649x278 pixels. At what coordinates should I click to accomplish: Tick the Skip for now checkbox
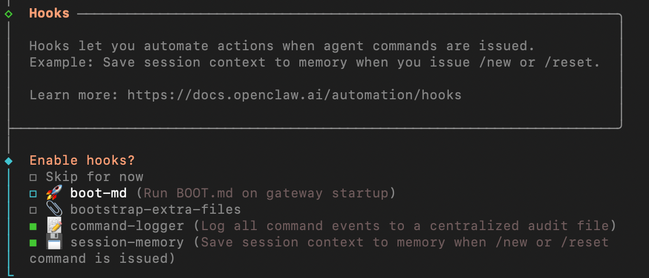(x=33, y=177)
